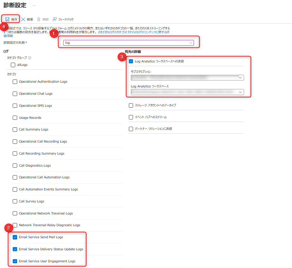This screenshot has width=292, height=268.
Task: Check the Operational Chat Logs checkbox
Action: coord(15,94)
